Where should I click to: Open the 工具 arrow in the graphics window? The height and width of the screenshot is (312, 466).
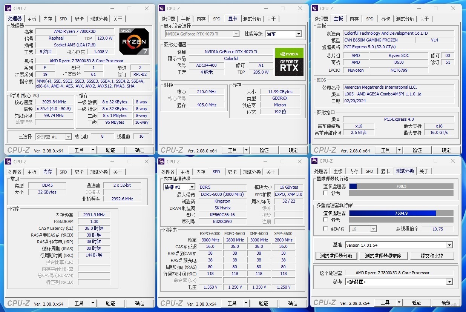pos(246,150)
